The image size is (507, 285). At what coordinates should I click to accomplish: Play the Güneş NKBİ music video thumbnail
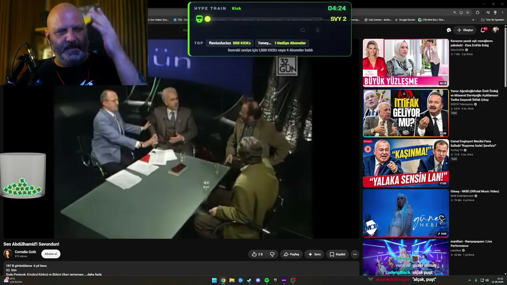coord(406,213)
